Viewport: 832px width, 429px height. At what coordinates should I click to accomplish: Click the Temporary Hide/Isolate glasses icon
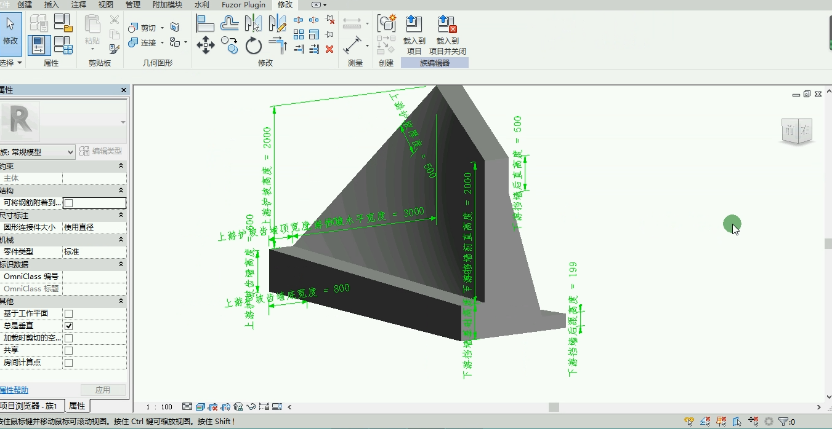[x=250, y=407]
